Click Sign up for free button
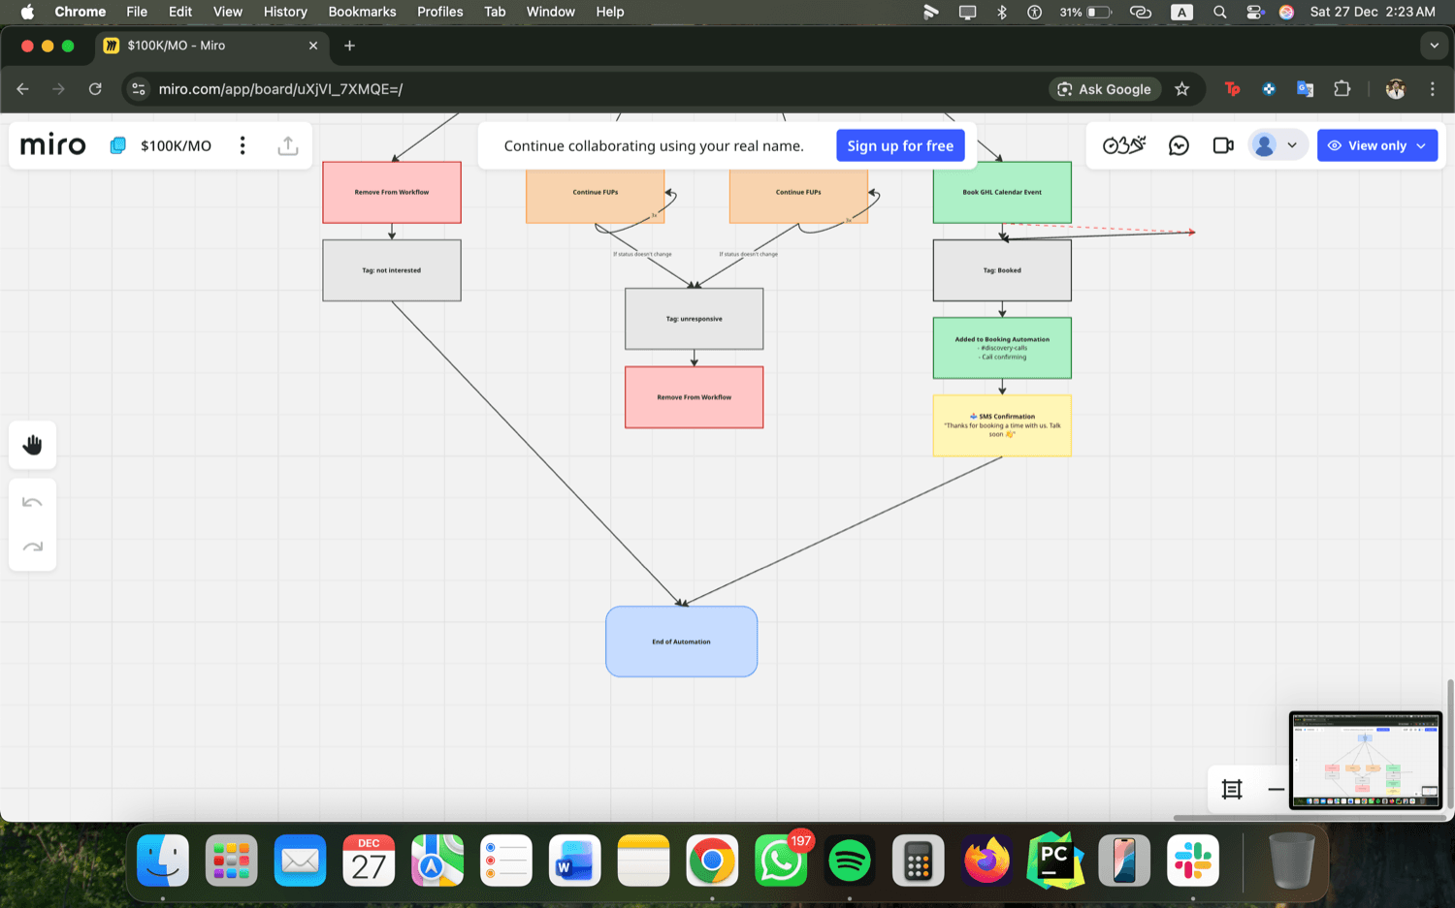This screenshot has width=1455, height=908. point(900,145)
